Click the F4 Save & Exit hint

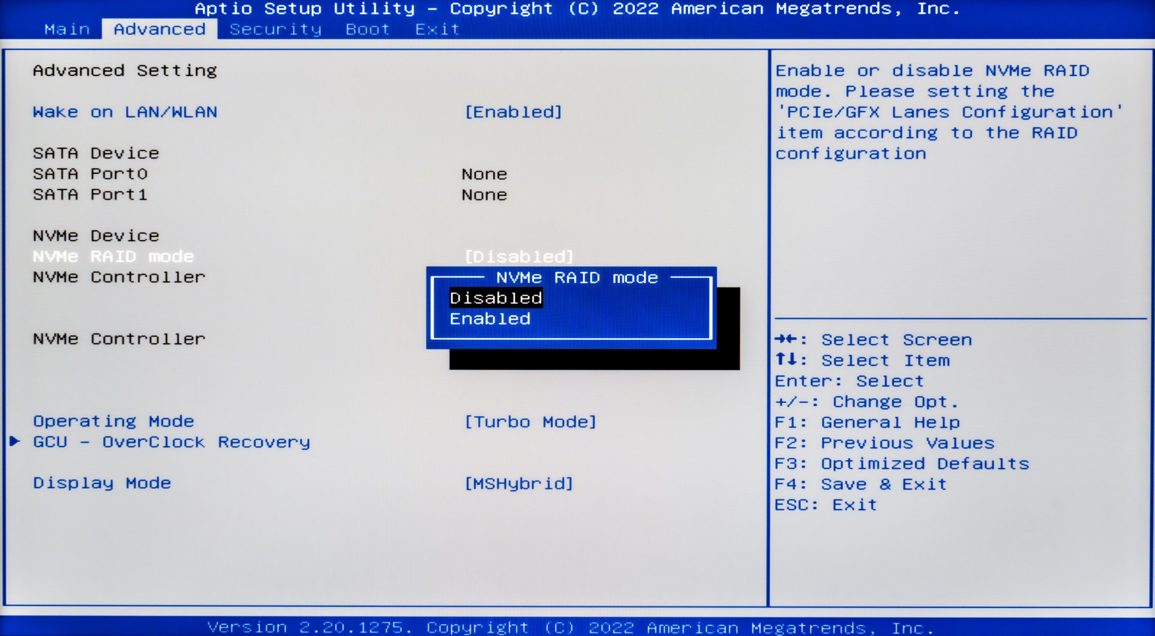click(860, 484)
